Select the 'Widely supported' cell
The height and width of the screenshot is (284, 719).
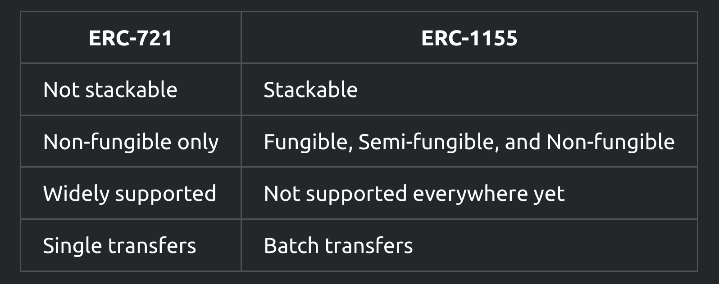[x=131, y=193]
